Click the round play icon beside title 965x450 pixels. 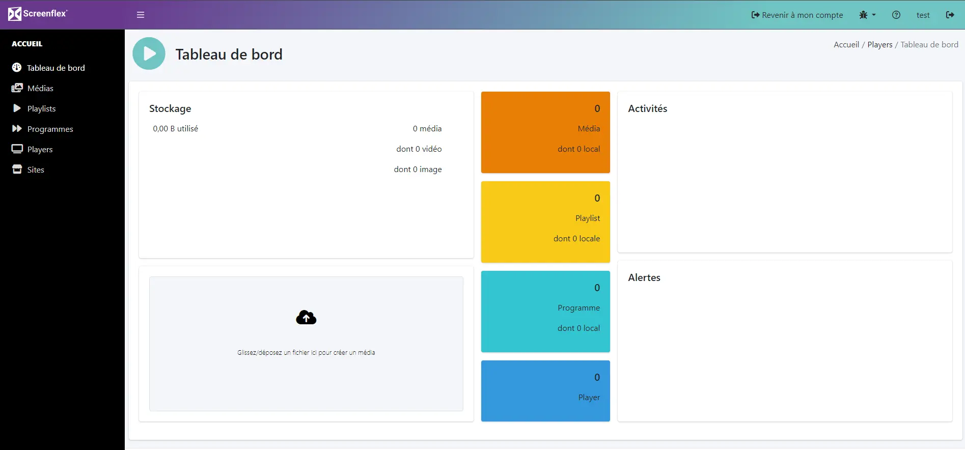[149, 53]
